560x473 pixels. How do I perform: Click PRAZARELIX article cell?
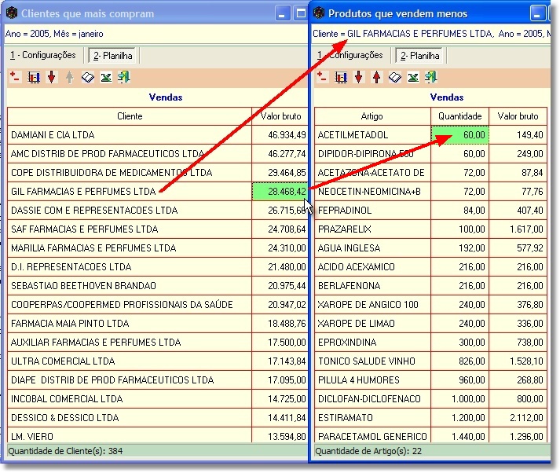372,229
